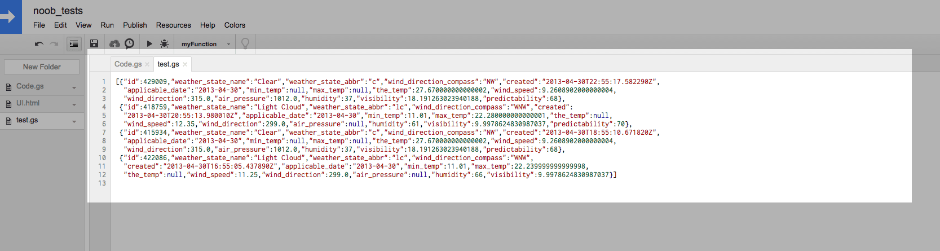
Task: Toggle the indent formatting button
Action: 74,44
